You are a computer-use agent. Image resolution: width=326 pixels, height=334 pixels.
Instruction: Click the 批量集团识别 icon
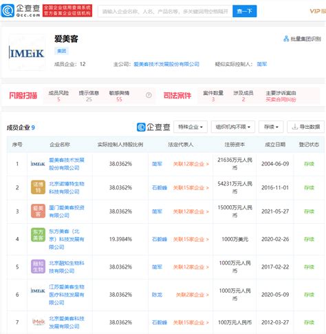point(286,39)
